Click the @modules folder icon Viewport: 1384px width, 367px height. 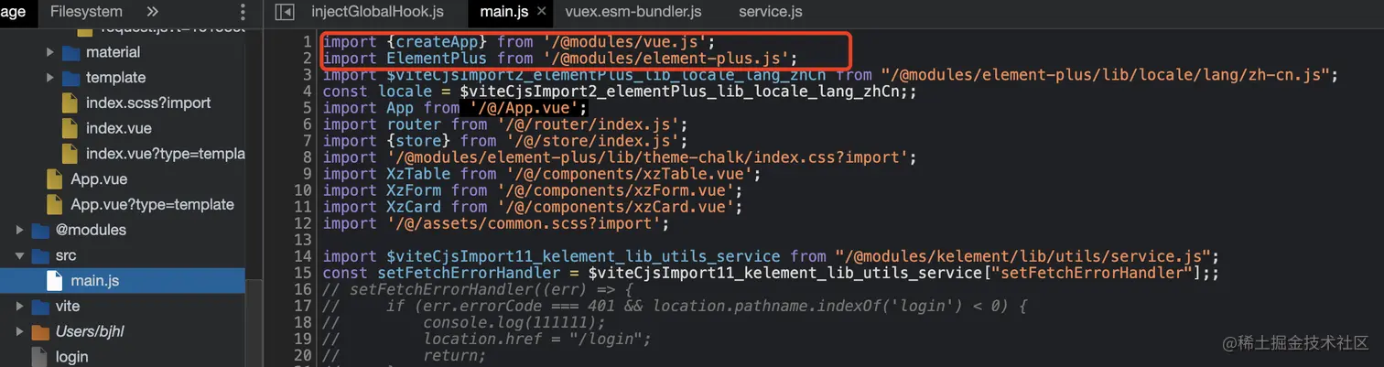pyautogui.click(x=39, y=230)
